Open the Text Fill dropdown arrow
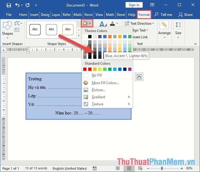Screen dimensions: 200x172 117,23
